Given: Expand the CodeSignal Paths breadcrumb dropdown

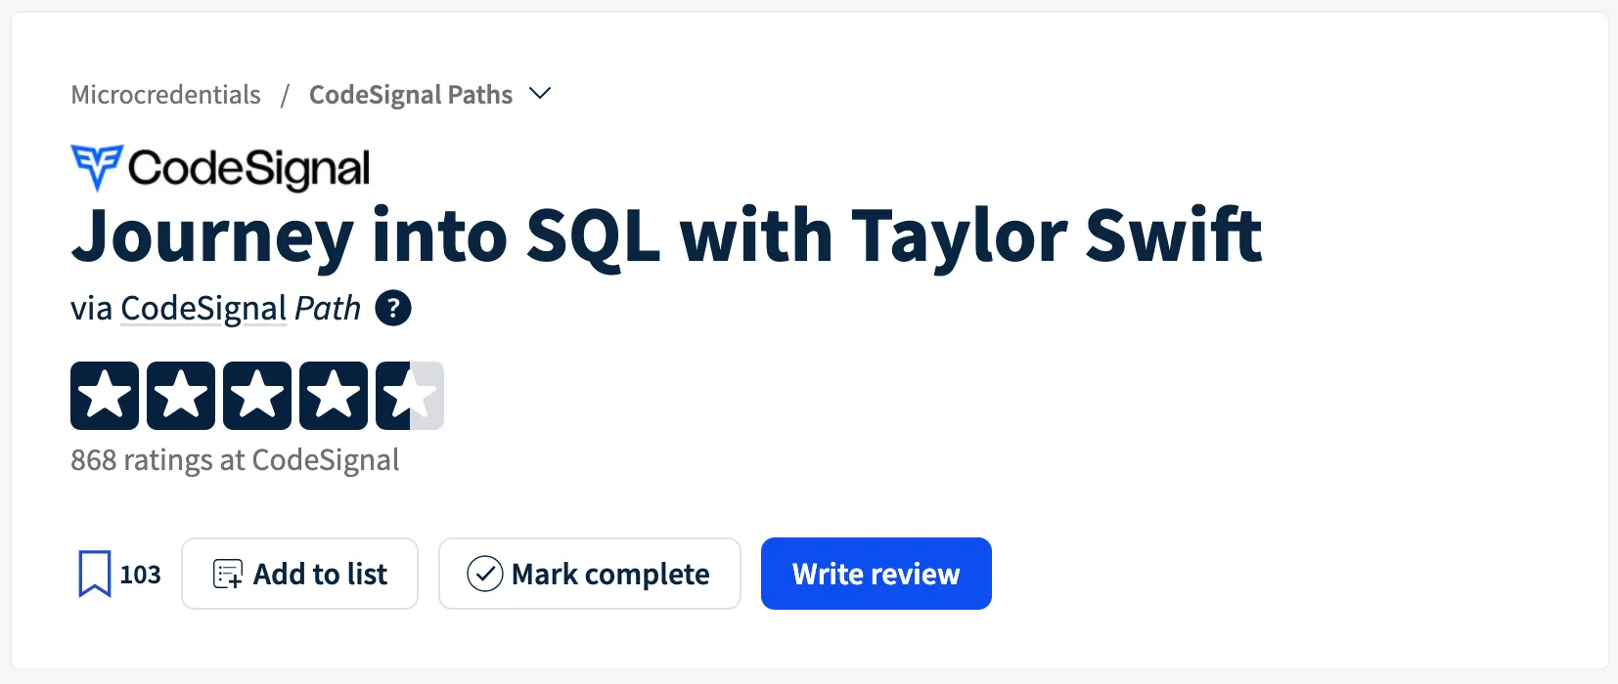Looking at the screenshot, I should (541, 94).
